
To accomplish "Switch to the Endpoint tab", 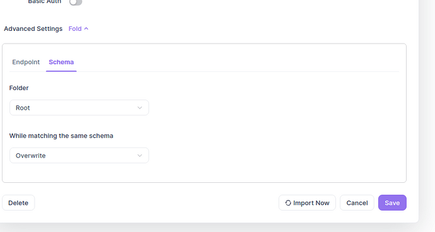I will [x=26, y=62].
